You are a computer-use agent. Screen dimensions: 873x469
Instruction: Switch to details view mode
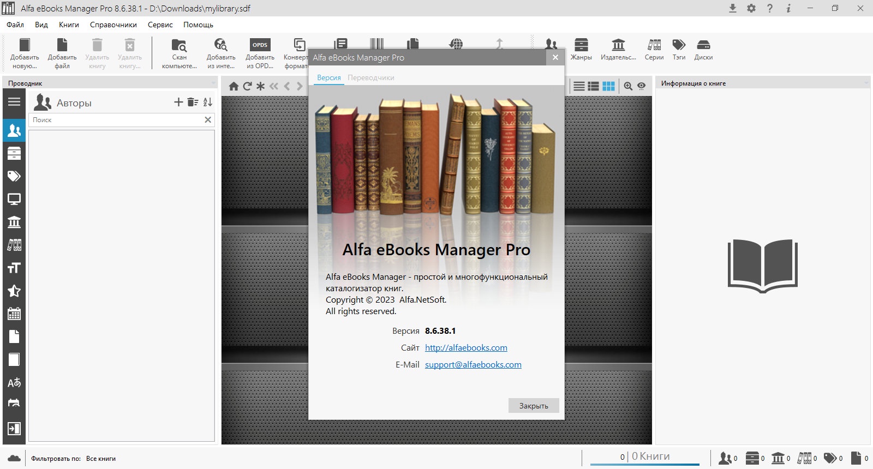593,86
